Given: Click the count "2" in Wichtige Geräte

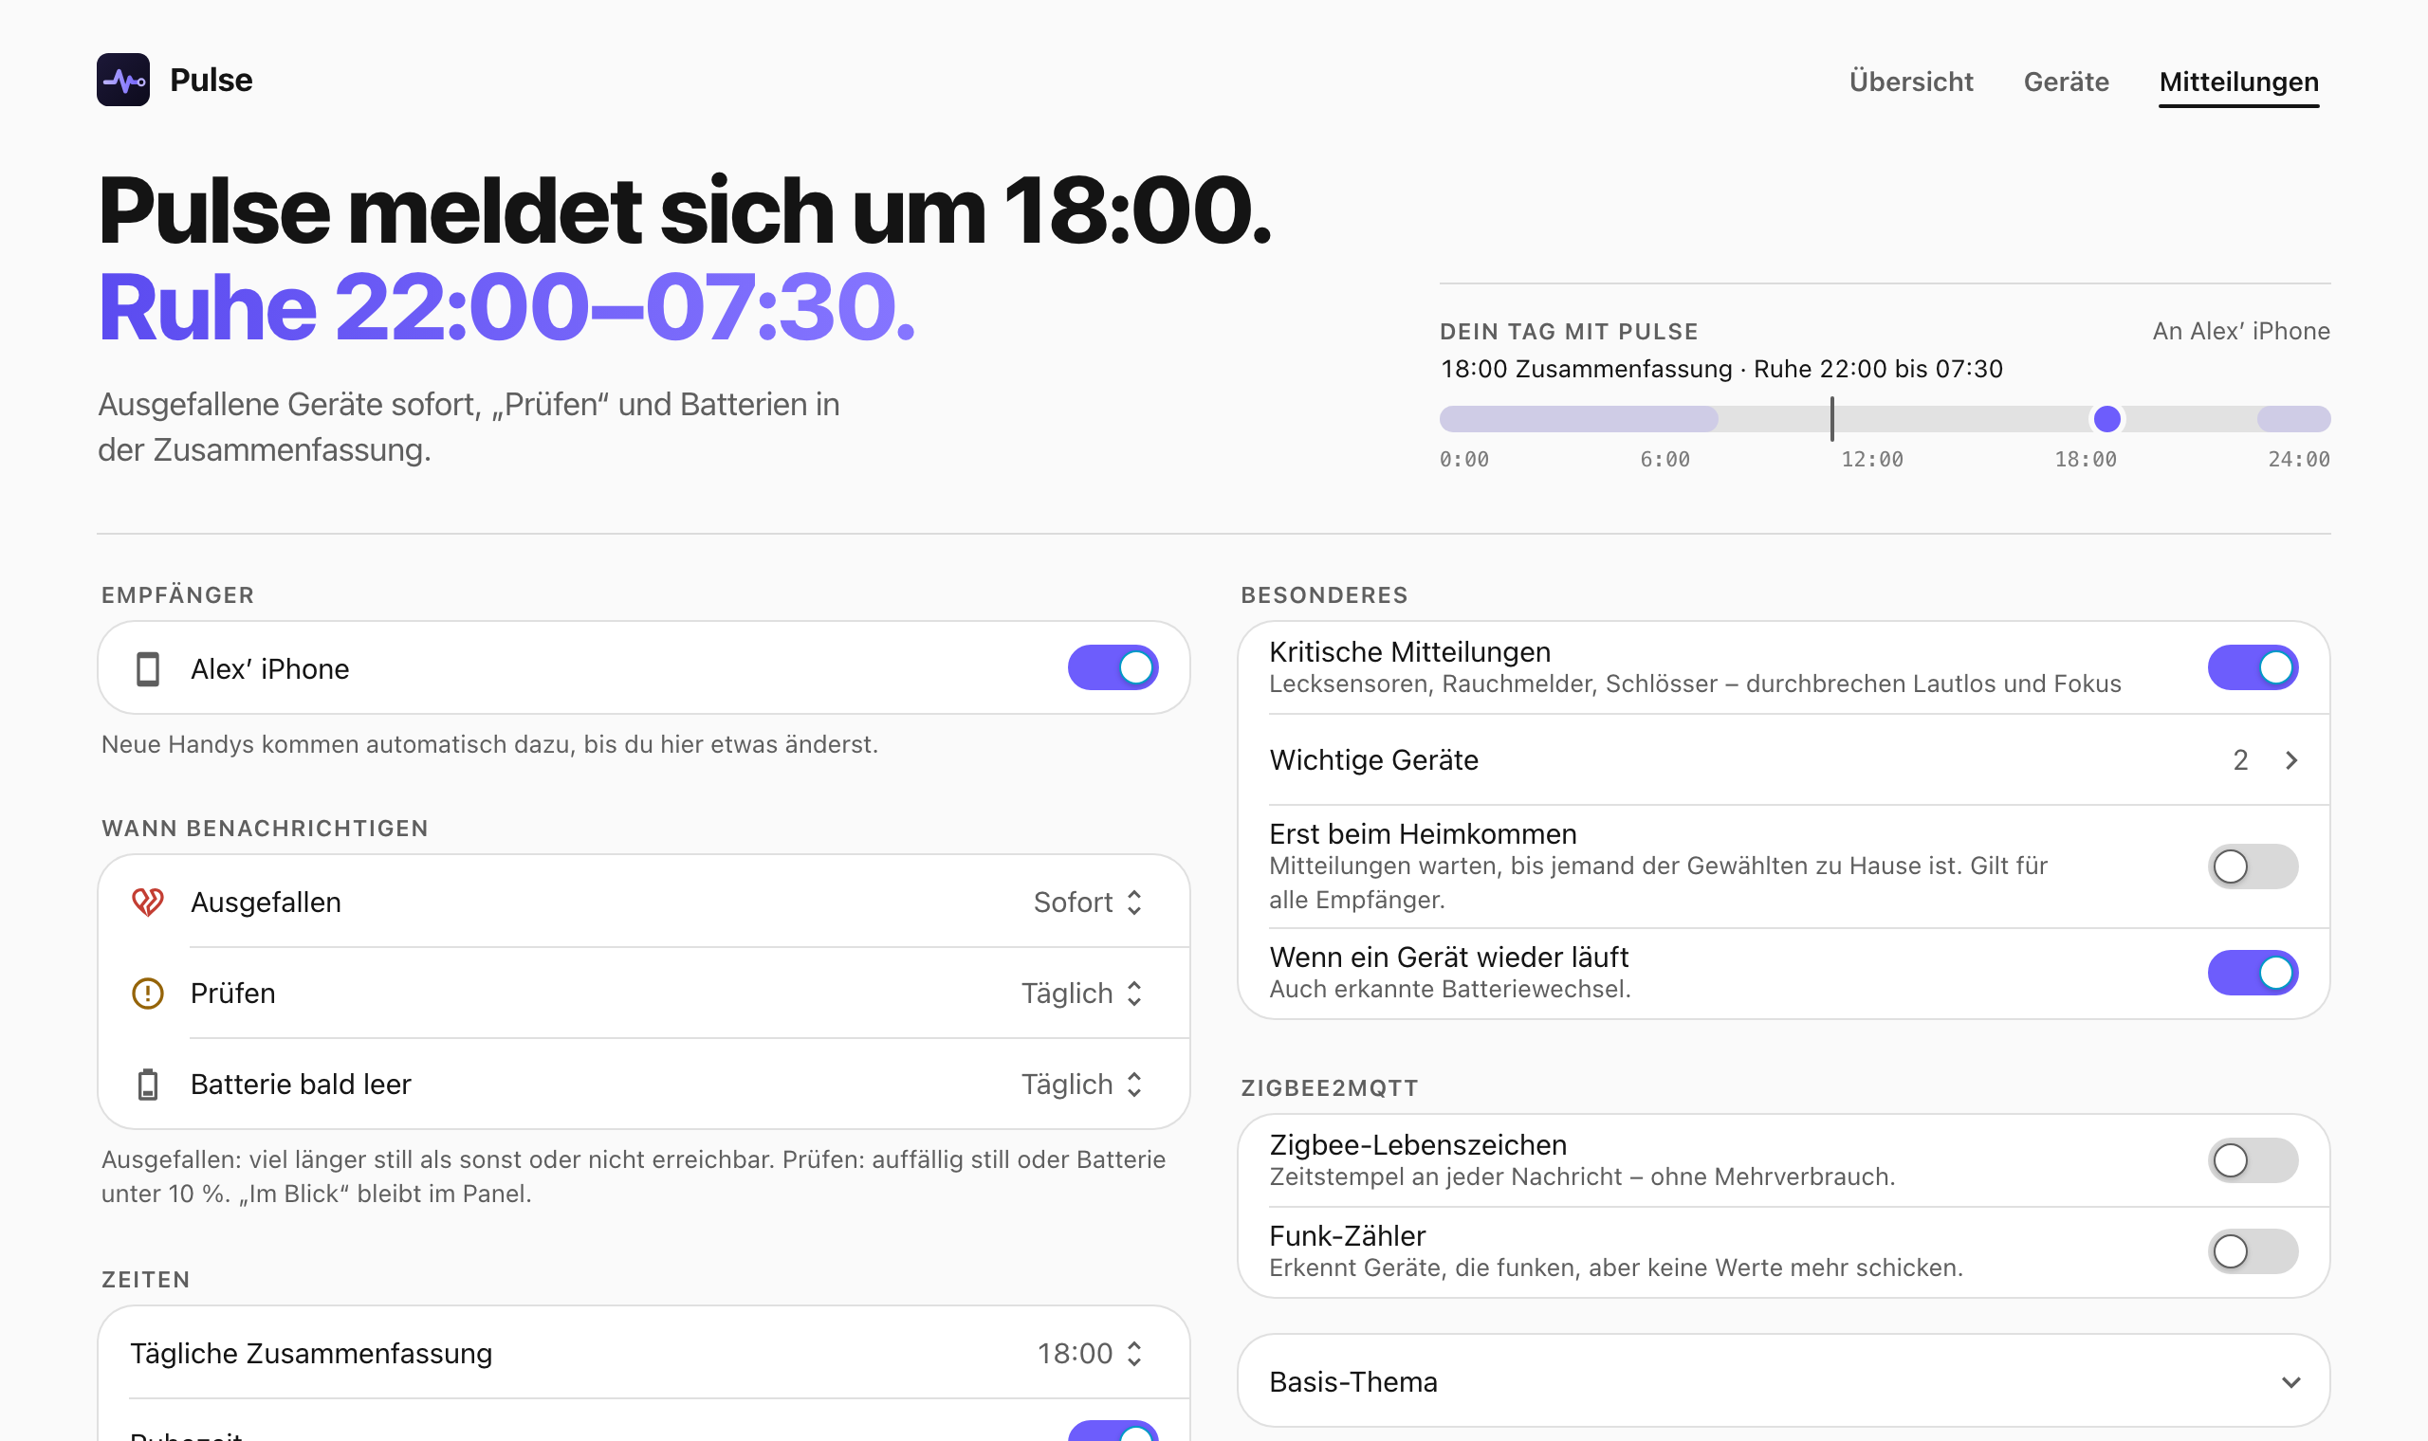Looking at the screenshot, I should 2239,760.
